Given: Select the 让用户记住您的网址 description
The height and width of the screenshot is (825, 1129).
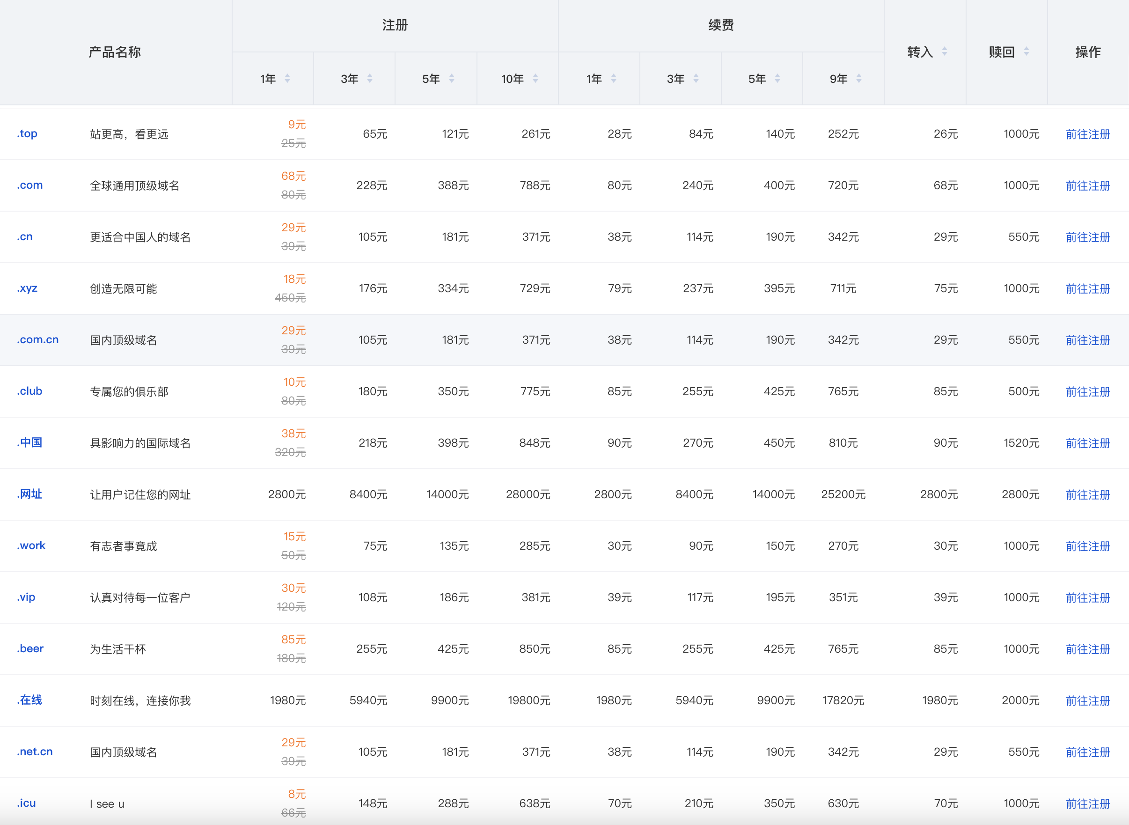Looking at the screenshot, I should 140,494.
